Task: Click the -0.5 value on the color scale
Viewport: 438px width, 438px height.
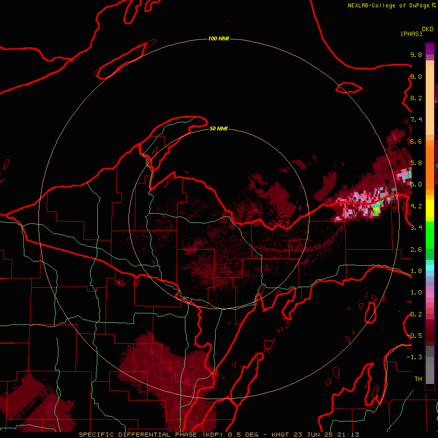Action: click(414, 336)
